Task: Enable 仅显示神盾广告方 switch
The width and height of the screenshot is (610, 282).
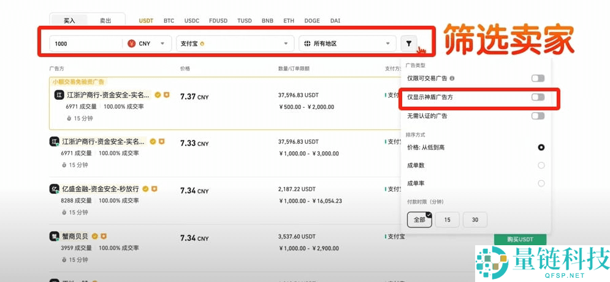Action: pyautogui.click(x=538, y=97)
